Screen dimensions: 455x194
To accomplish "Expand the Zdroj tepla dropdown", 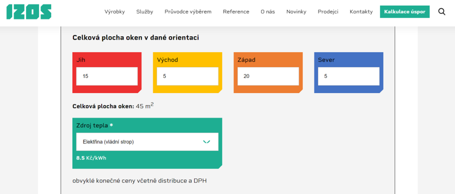I will click(147, 142).
